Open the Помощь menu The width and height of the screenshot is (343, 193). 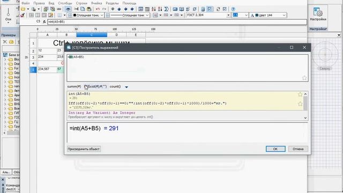(x=129, y=3)
